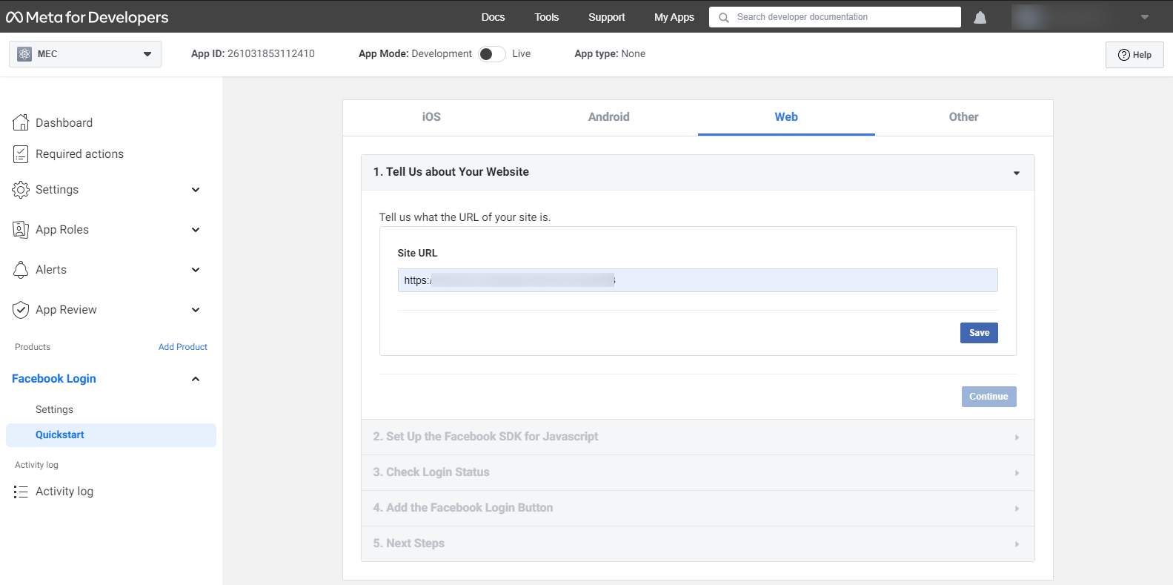Click the Help question mark icon
The width and height of the screenshot is (1173, 585).
point(1123,55)
